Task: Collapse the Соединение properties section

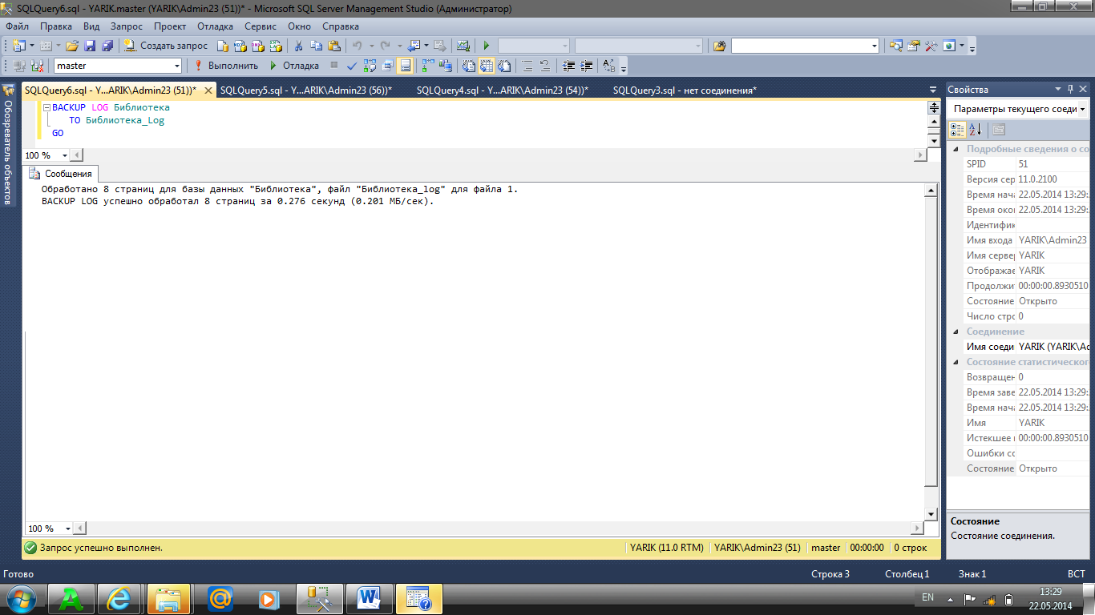Action: coord(955,332)
